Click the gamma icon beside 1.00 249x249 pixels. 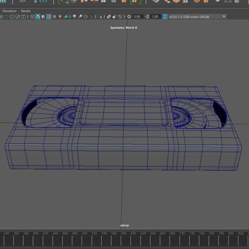147,17
